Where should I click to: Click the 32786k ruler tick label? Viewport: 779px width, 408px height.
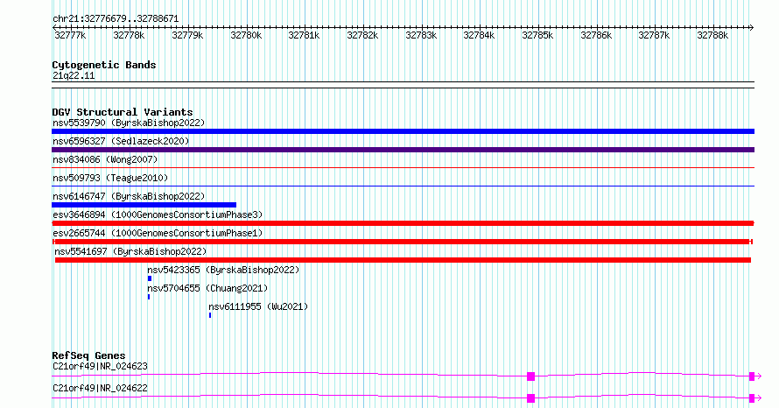click(596, 35)
